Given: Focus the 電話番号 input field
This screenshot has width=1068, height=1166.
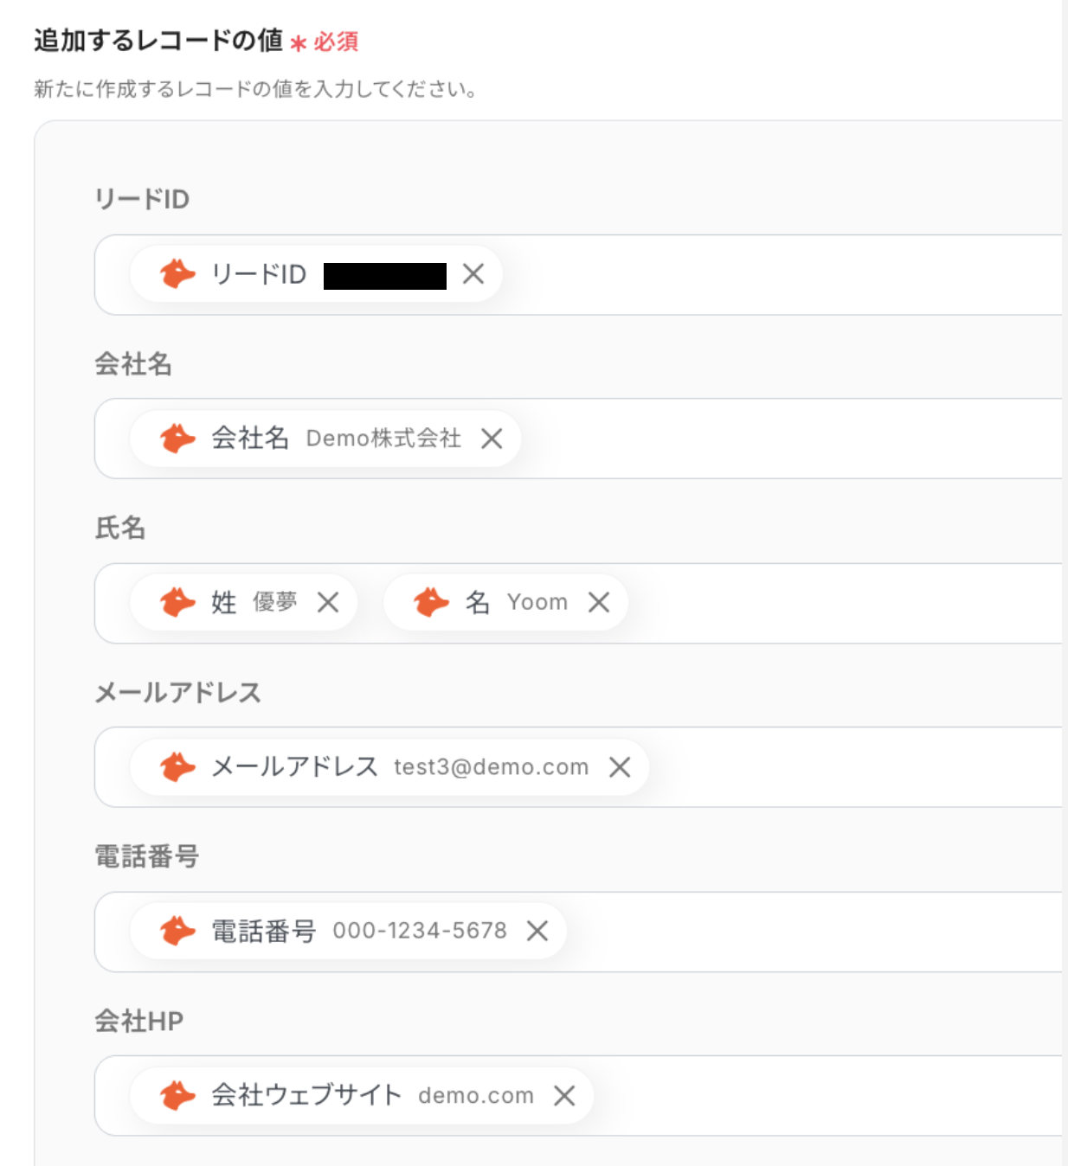Looking at the screenshot, I should tap(805, 932).
